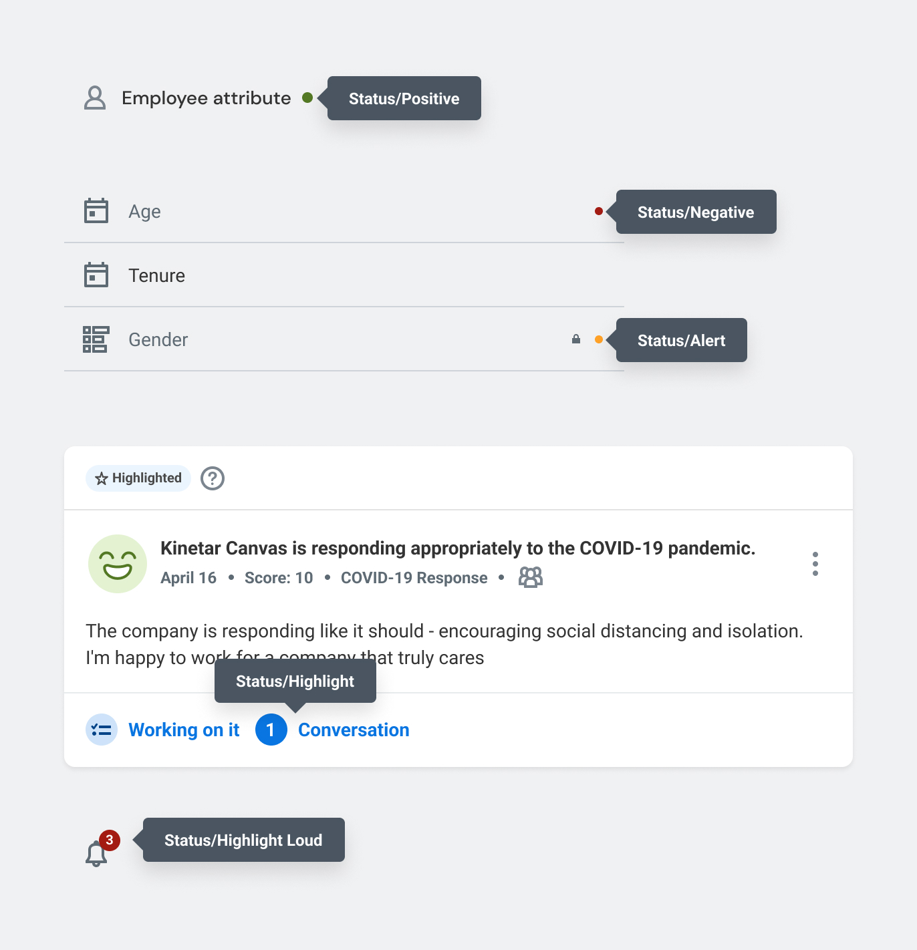The image size is (917, 950).
Task: Click the Working on it checklist icon
Action: pyautogui.click(x=102, y=730)
